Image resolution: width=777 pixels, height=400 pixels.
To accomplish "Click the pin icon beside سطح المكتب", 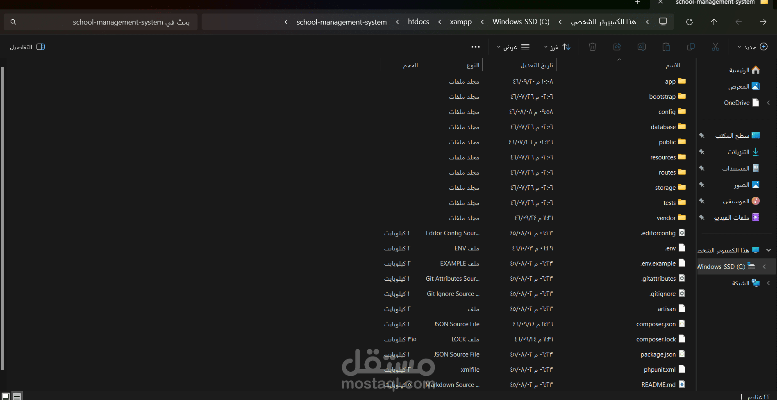I will tap(702, 135).
